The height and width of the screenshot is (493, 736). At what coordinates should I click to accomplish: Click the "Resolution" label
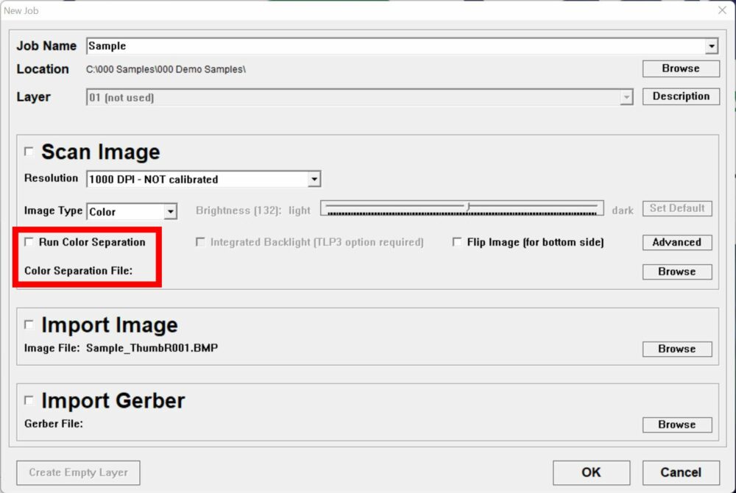(x=52, y=178)
